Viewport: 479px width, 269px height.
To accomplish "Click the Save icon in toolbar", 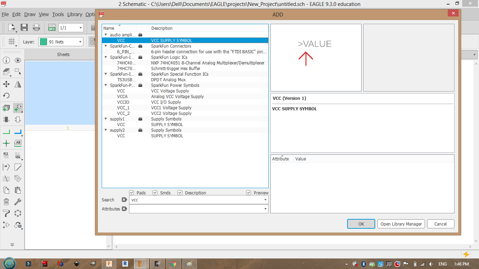I will [24, 28].
